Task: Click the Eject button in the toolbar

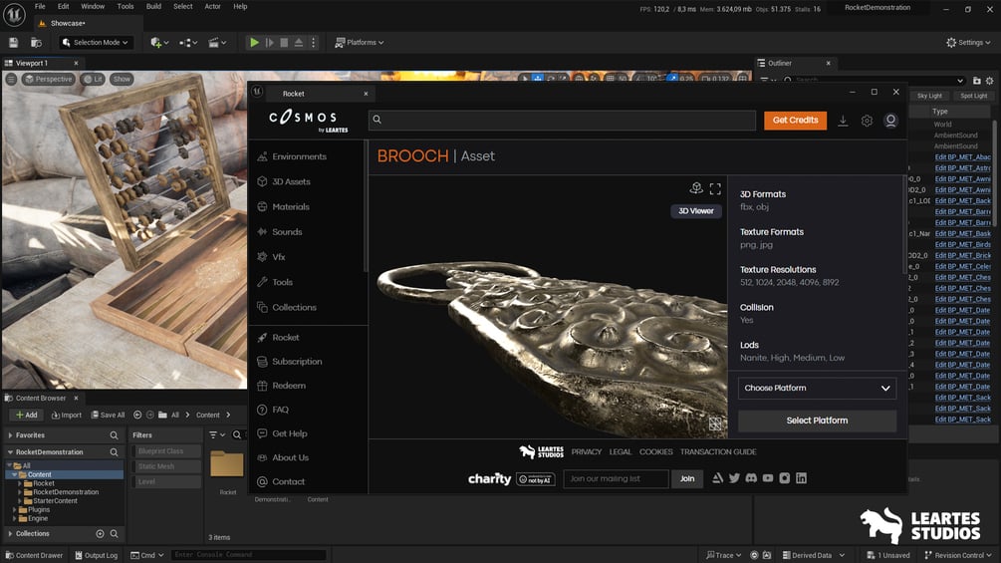Action: [x=298, y=42]
